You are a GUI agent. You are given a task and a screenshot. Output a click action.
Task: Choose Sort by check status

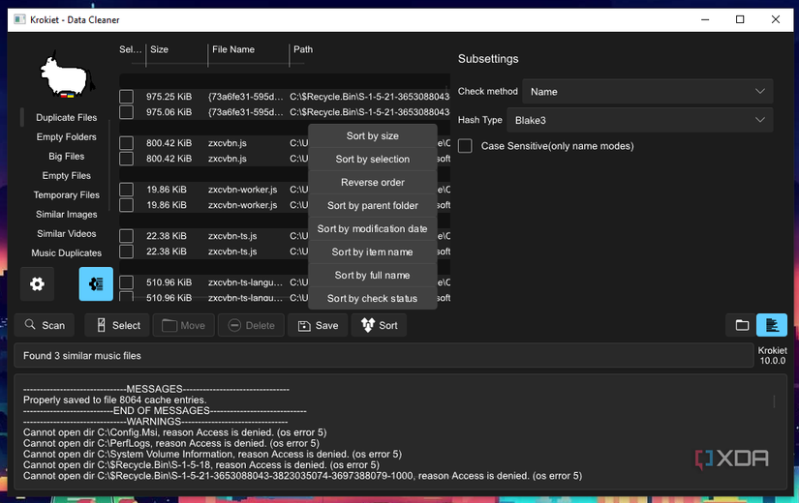pyautogui.click(x=373, y=298)
